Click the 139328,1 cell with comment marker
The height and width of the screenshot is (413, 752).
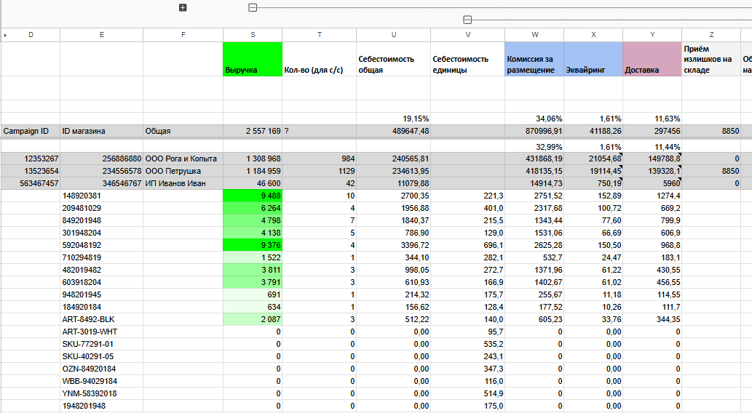[x=653, y=171]
